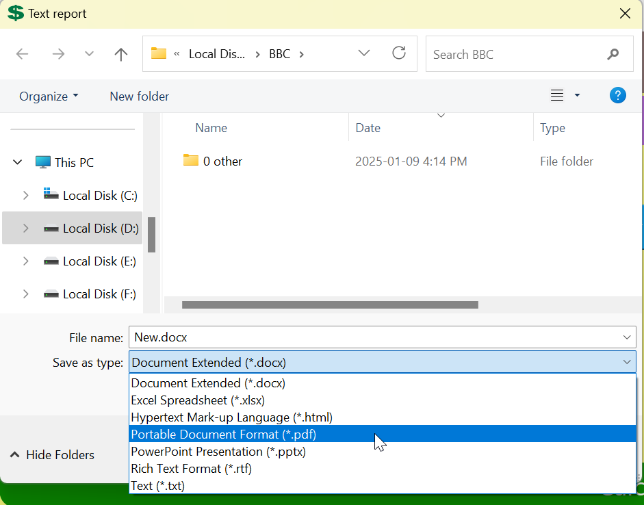Open the Organize menu

coord(49,96)
